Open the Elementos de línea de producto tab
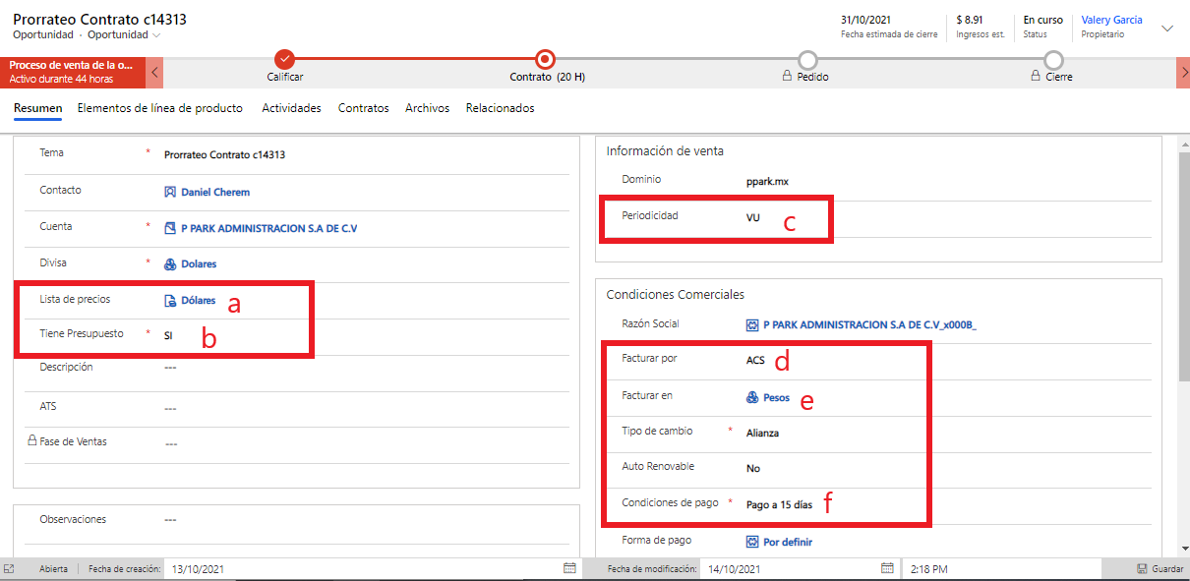Screen dimensions: 1190x581 click(x=160, y=108)
